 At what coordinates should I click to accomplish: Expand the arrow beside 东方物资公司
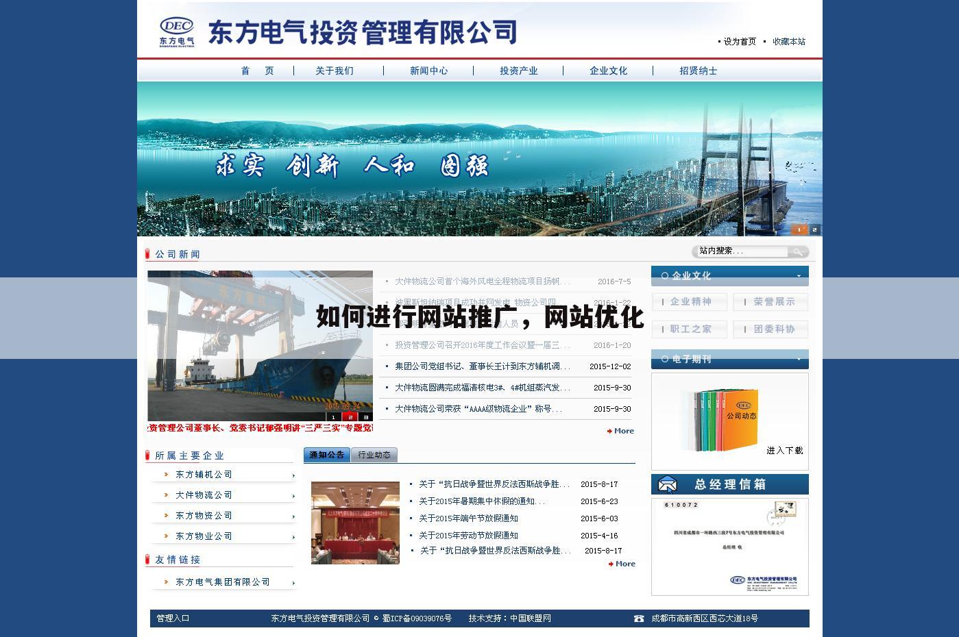point(293,516)
